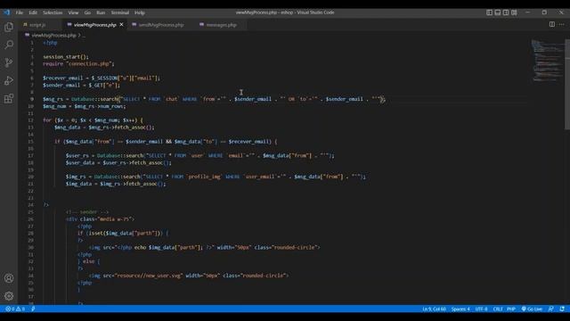
Task: Open the Go menu
Action: [87, 12]
